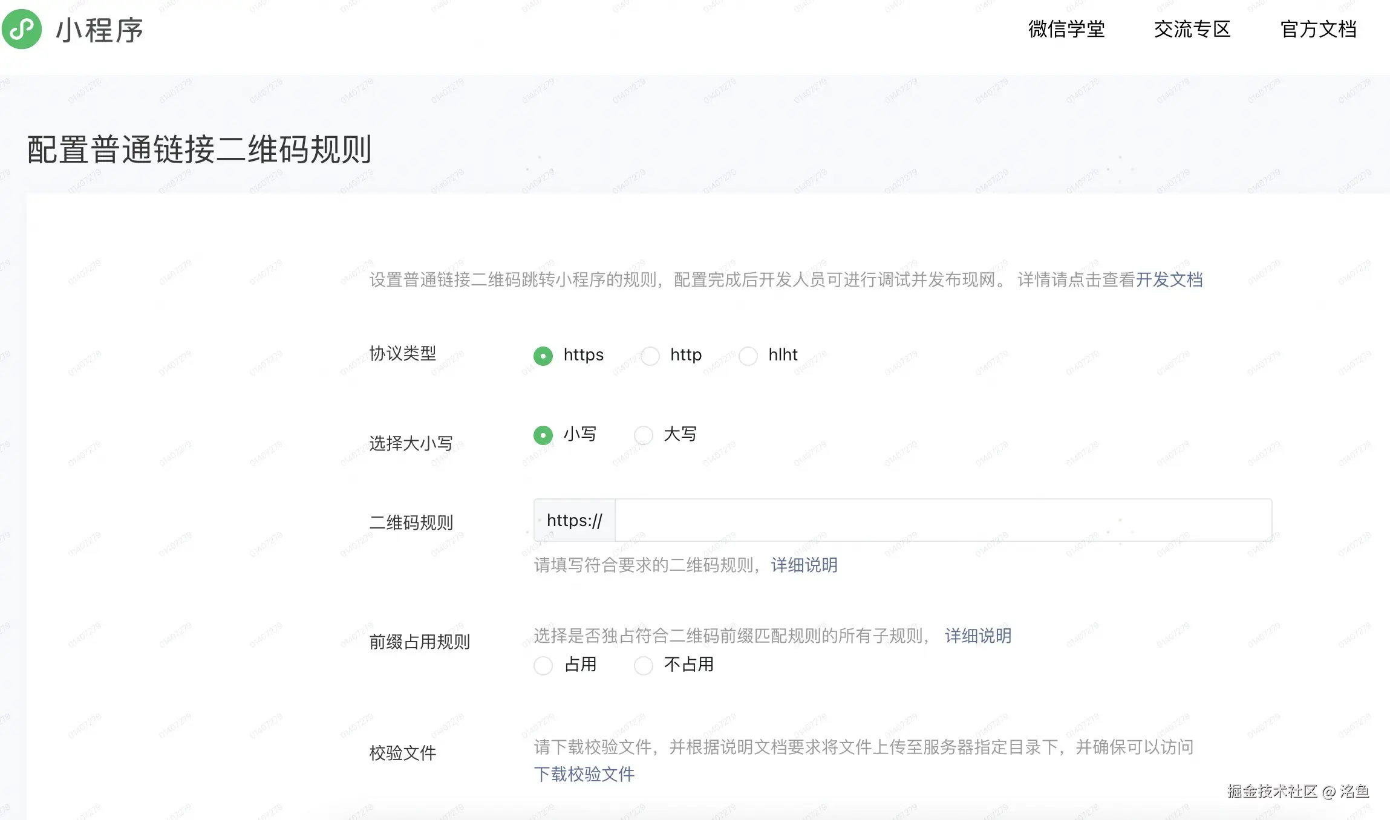
Task: Select 不占用 for prefix occupation rule
Action: pos(643,665)
